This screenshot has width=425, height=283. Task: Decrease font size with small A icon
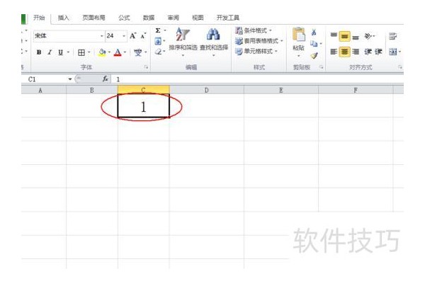(x=143, y=36)
